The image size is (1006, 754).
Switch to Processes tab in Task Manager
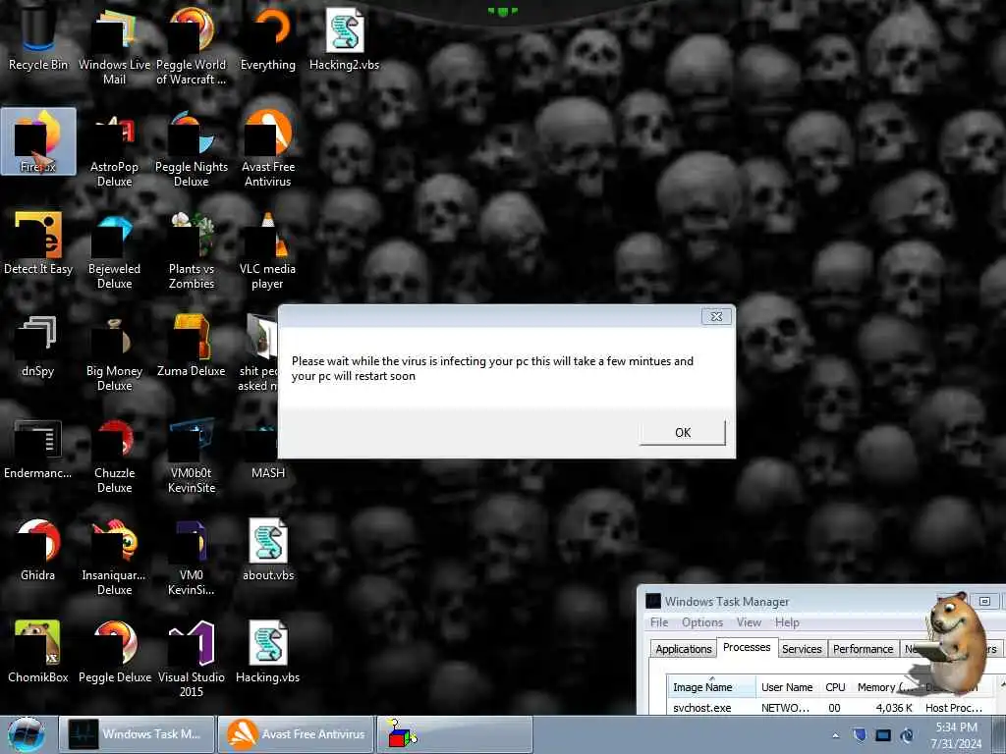(x=747, y=648)
